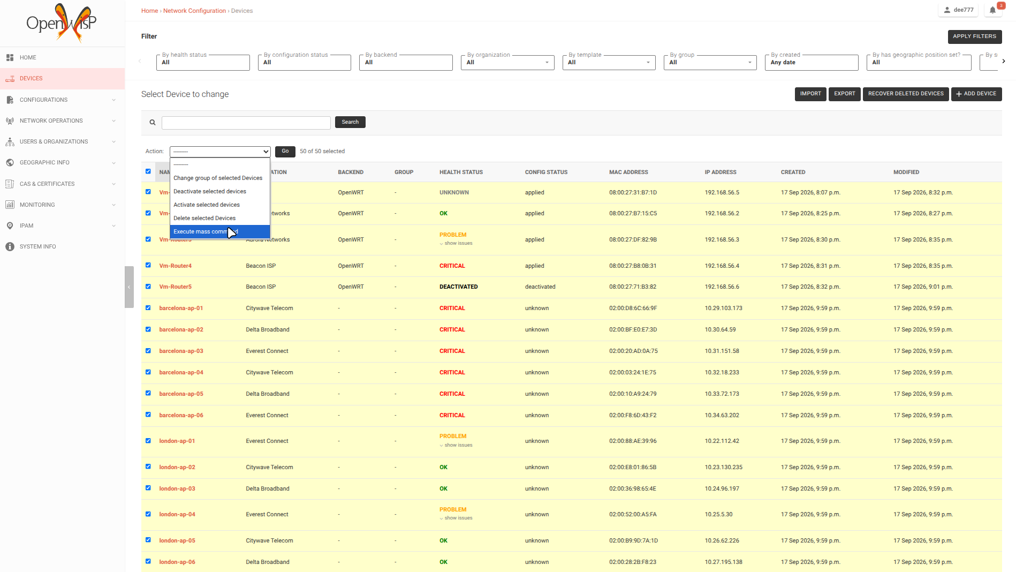Viewport: 1016px width, 572px height.
Task: Select the blank dashes action option
Action: (x=220, y=164)
